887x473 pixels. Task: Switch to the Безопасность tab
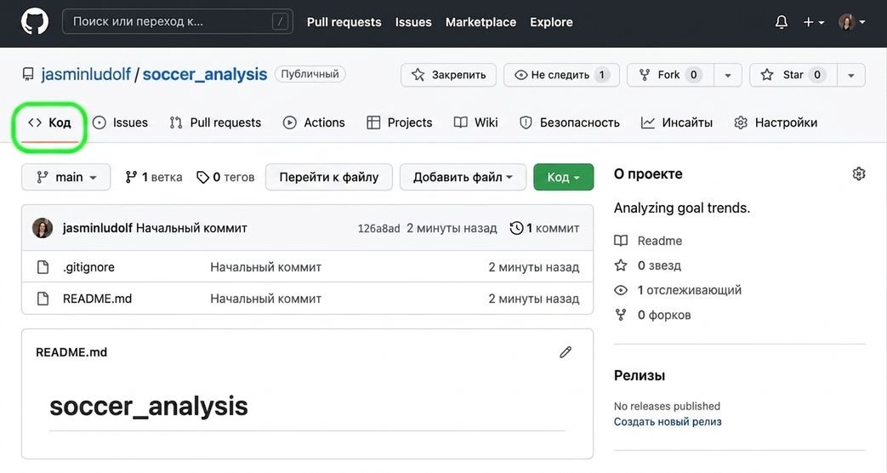[x=570, y=123]
